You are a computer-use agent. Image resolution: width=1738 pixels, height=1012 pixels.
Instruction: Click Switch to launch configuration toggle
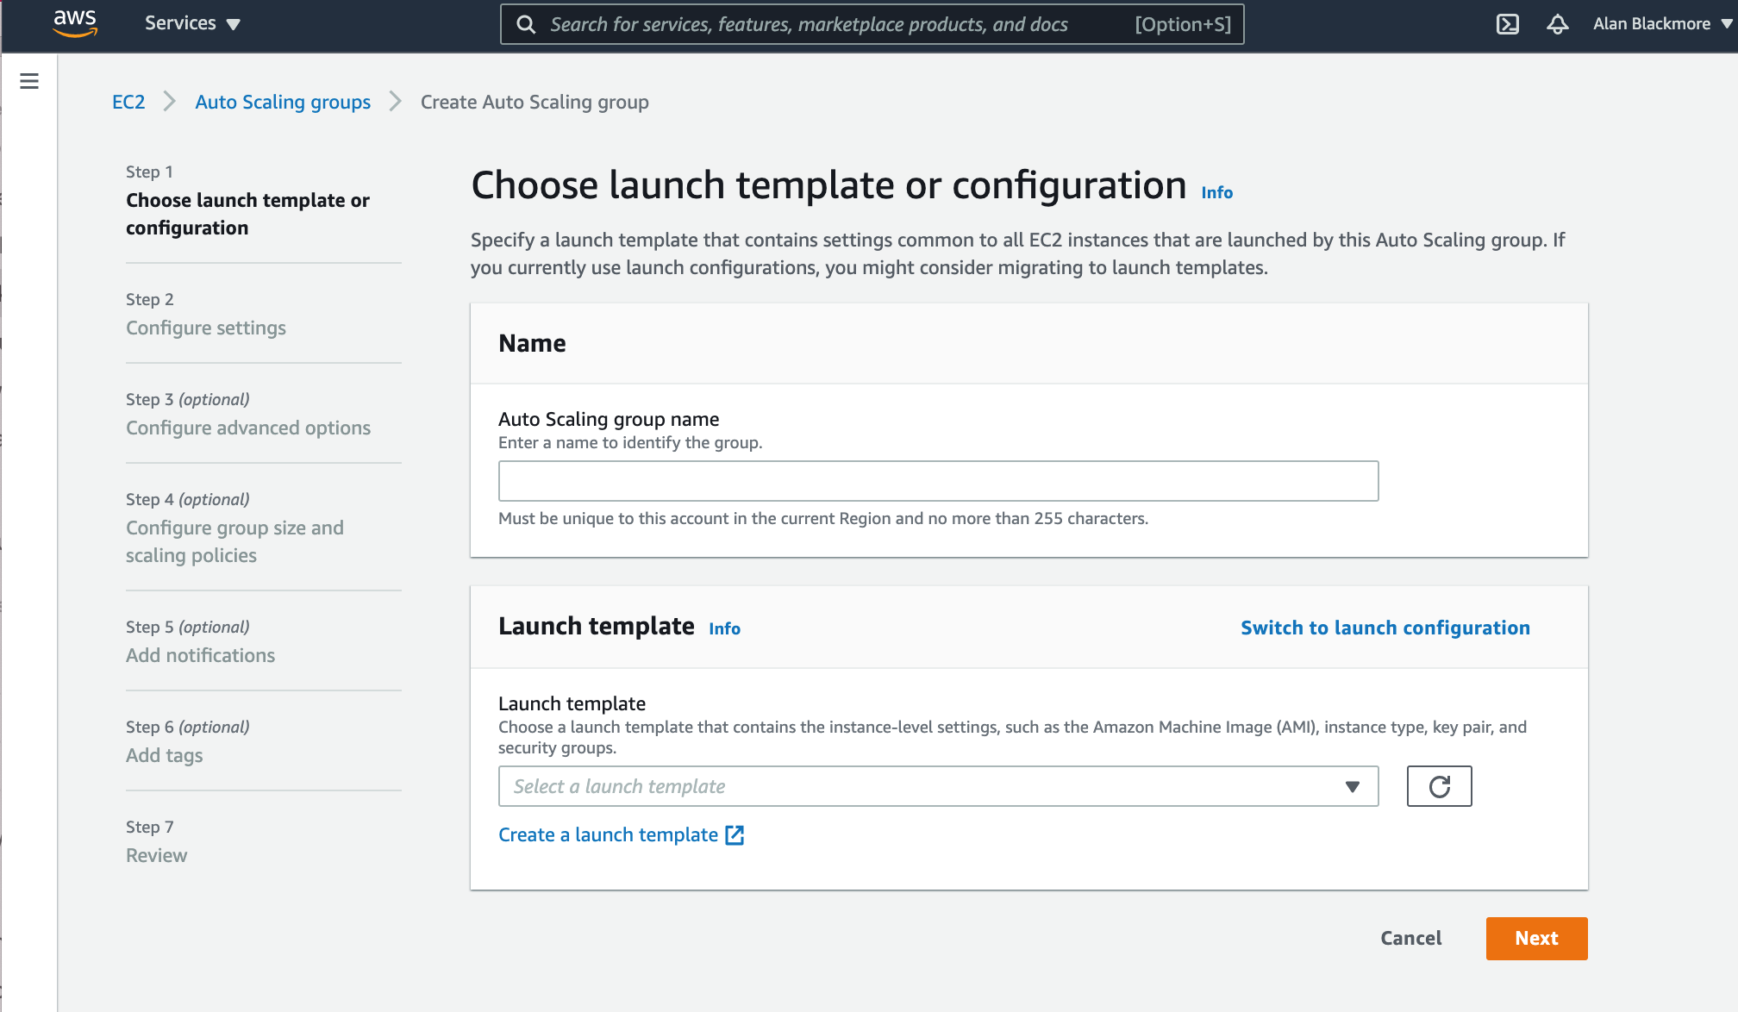pyautogui.click(x=1386, y=628)
